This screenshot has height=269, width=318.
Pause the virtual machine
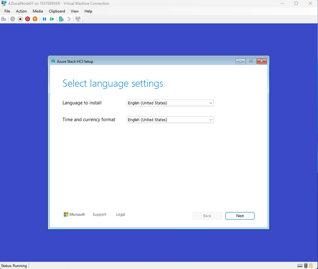click(44, 19)
